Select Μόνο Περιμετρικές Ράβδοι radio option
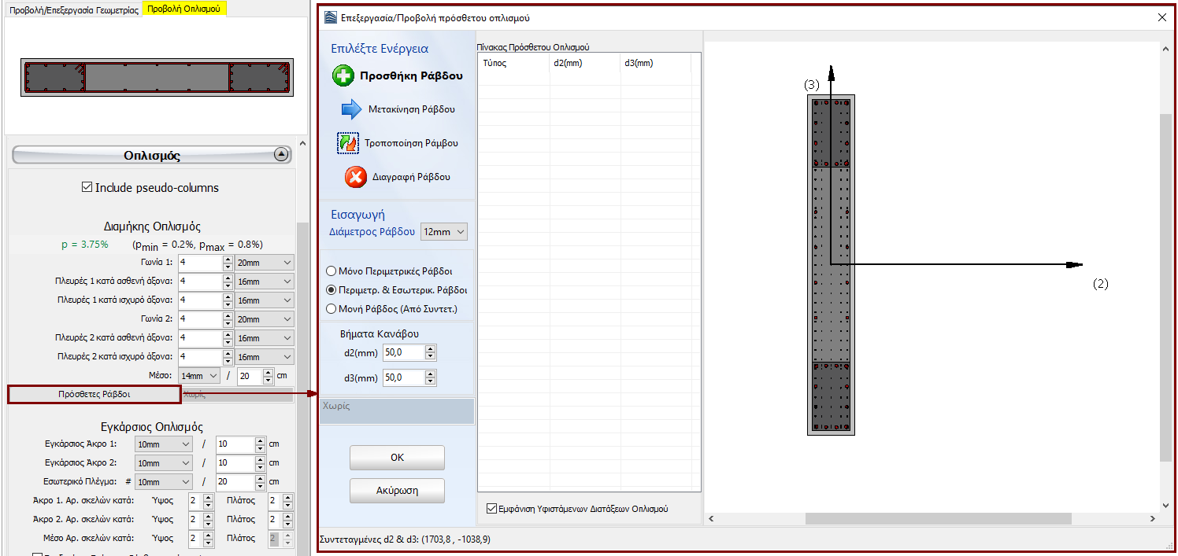 tap(332, 271)
